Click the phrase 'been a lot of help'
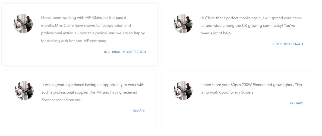This screenshot has height=136, width=322. (x=216, y=33)
